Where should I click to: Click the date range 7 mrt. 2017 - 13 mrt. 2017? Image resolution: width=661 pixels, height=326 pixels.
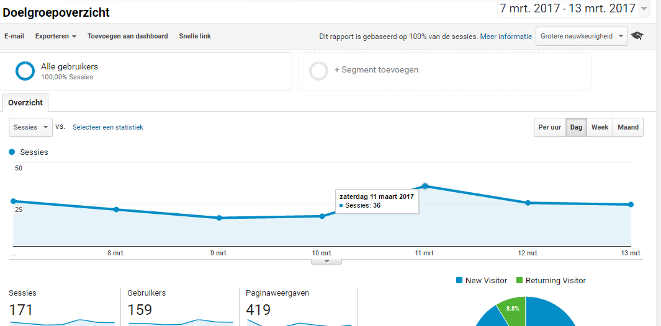pyautogui.click(x=567, y=9)
